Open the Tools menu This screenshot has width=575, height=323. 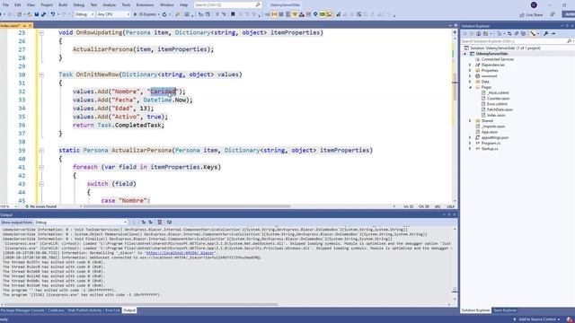click(x=126, y=4)
